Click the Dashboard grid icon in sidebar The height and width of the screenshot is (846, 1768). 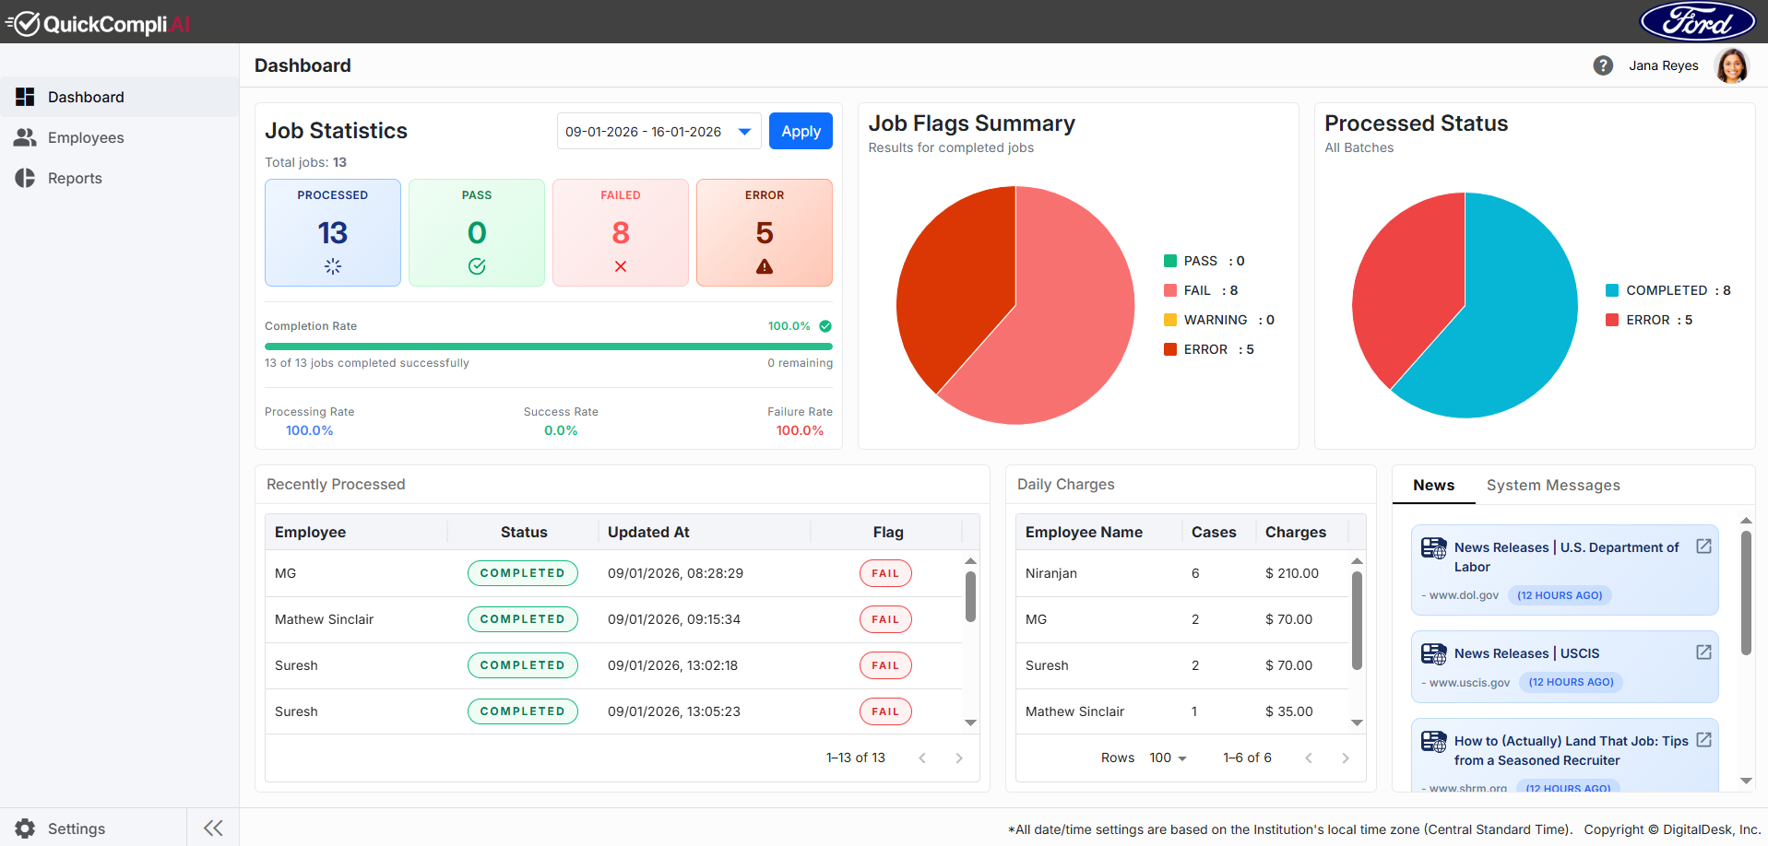click(25, 97)
